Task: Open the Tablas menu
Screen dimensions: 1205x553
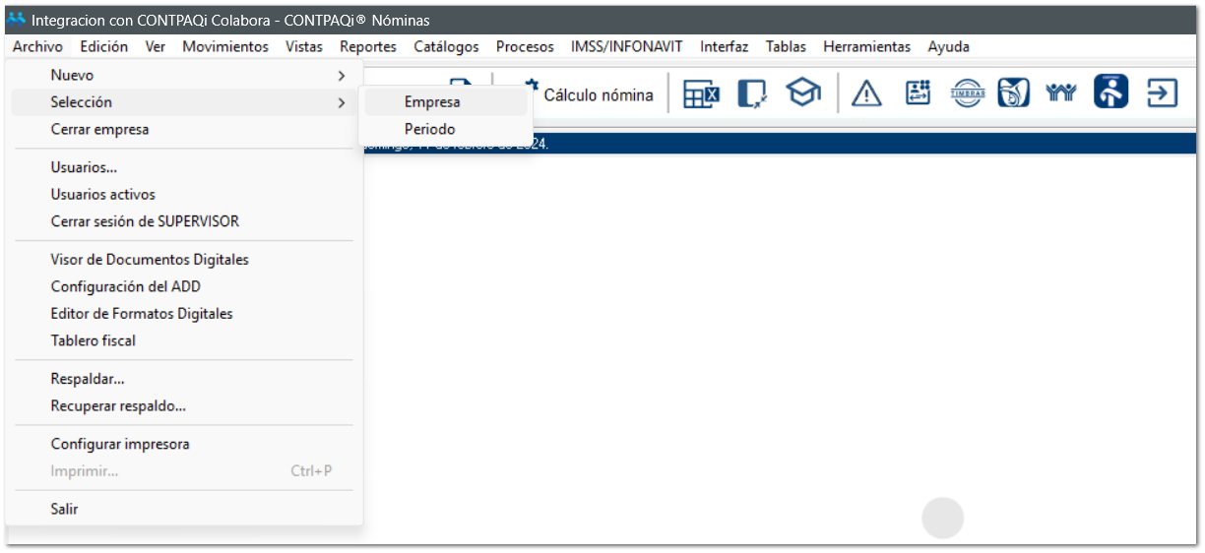Action: [786, 46]
